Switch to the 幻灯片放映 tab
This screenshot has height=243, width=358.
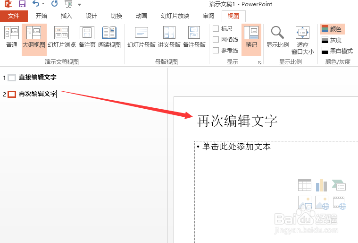[175, 16]
